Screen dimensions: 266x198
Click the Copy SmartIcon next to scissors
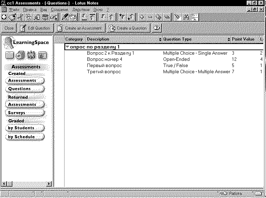coord(29,18)
